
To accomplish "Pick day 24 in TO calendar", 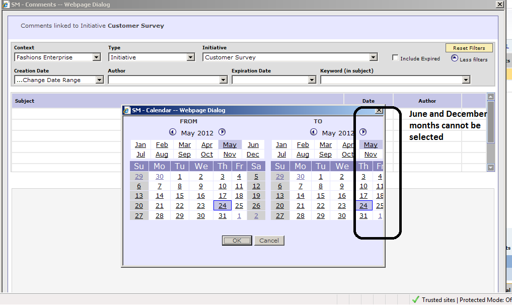I will tap(363, 206).
